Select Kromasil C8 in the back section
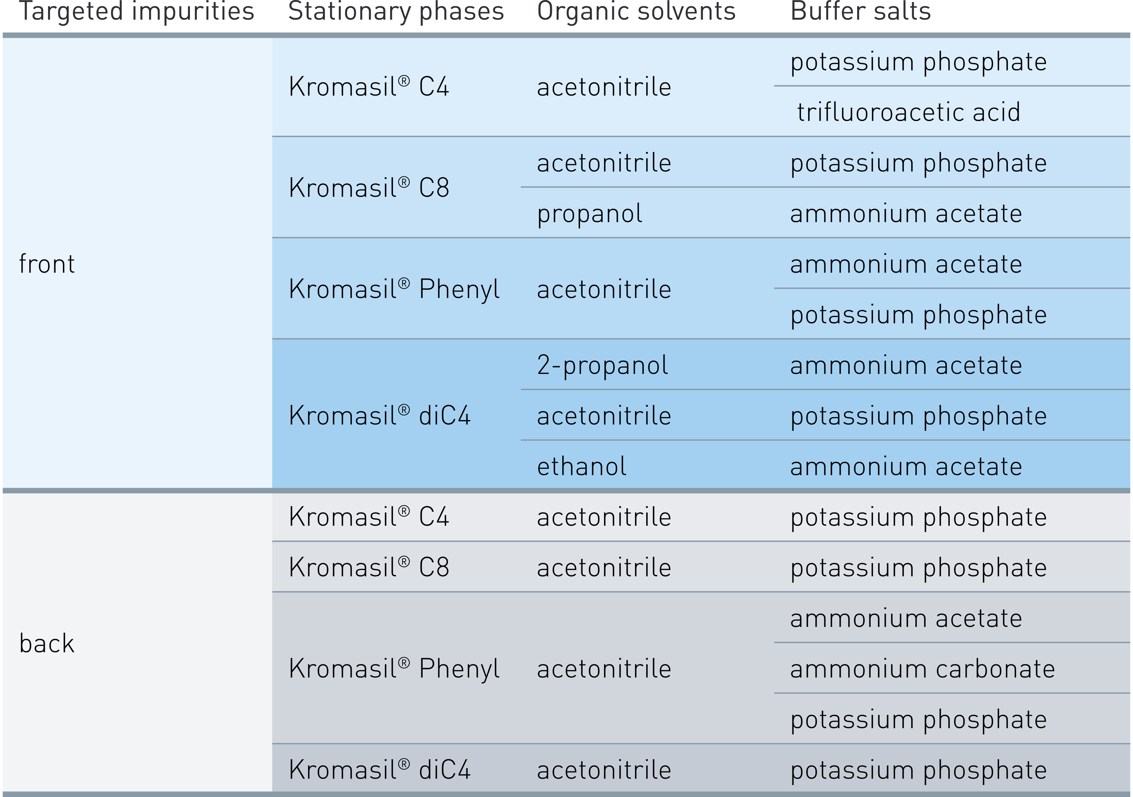This screenshot has width=1133, height=797. pyautogui.click(x=369, y=568)
